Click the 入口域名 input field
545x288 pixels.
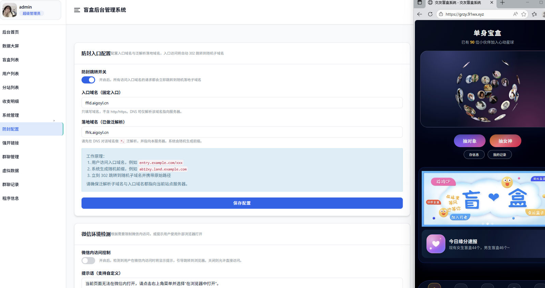[242, 103]
